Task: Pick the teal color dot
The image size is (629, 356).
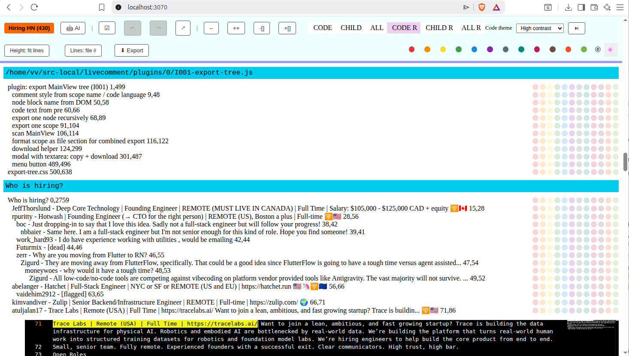Action: point(521,50)
